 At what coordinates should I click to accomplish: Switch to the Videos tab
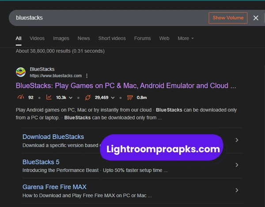point(37,38)
